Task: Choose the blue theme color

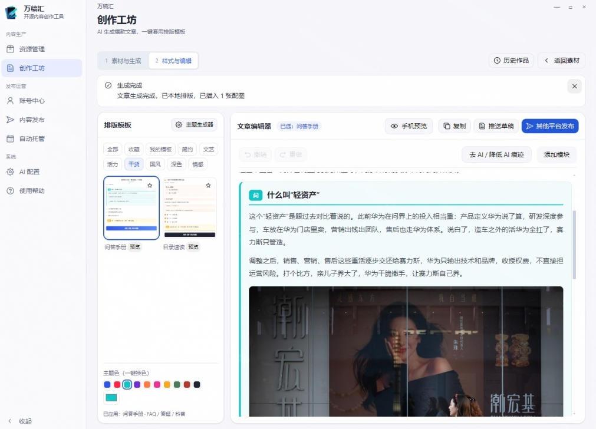Action: [x=107, y=385]
